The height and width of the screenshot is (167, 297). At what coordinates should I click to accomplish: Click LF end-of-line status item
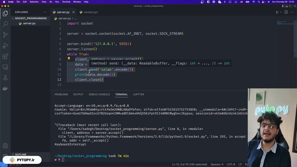click(x=240, y=165)
